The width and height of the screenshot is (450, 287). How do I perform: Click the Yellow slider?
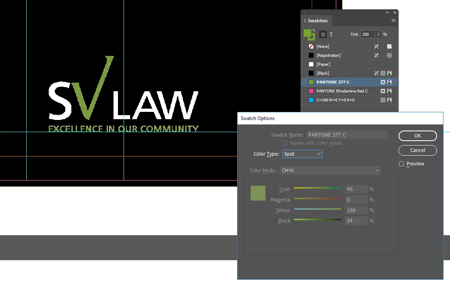(x=318, y=209)
